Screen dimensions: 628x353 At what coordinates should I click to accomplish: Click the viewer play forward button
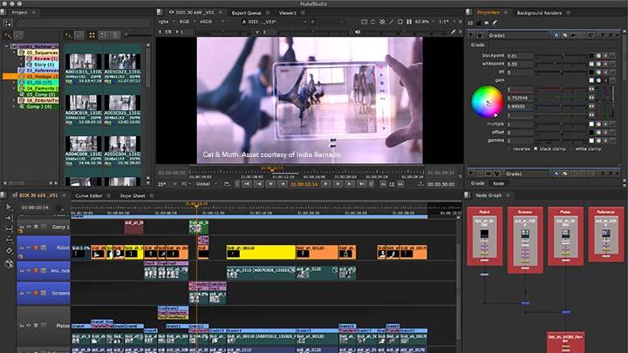(325, 184)
